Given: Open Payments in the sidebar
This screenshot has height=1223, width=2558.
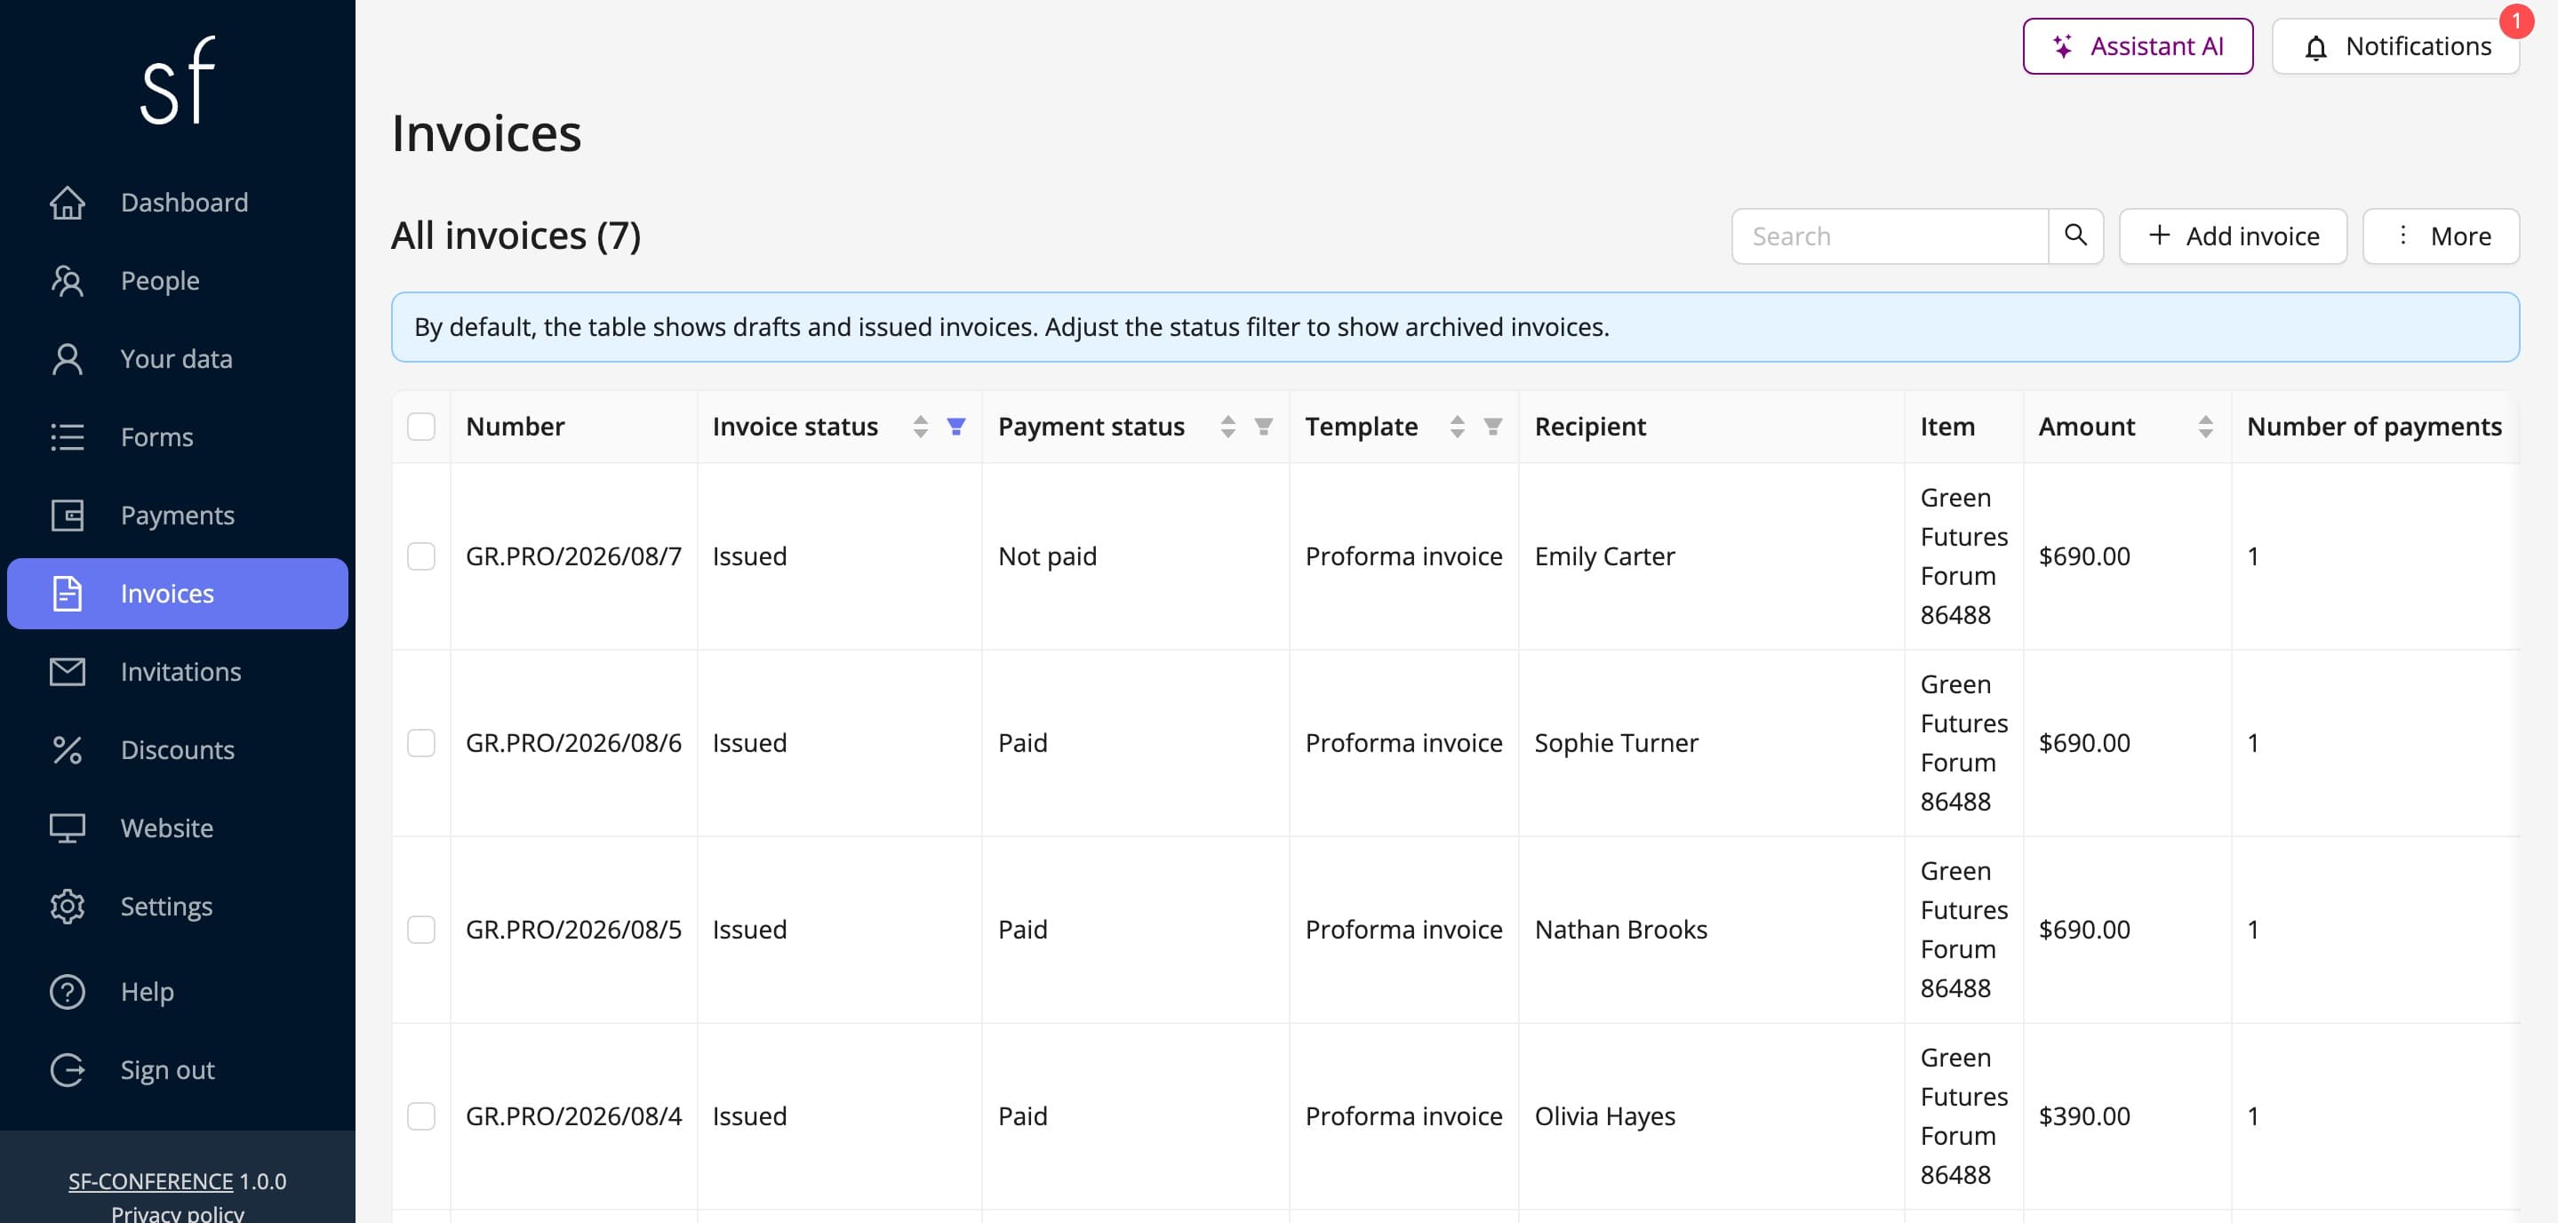Looking at the screenshot, I should [x=178, y=516].
